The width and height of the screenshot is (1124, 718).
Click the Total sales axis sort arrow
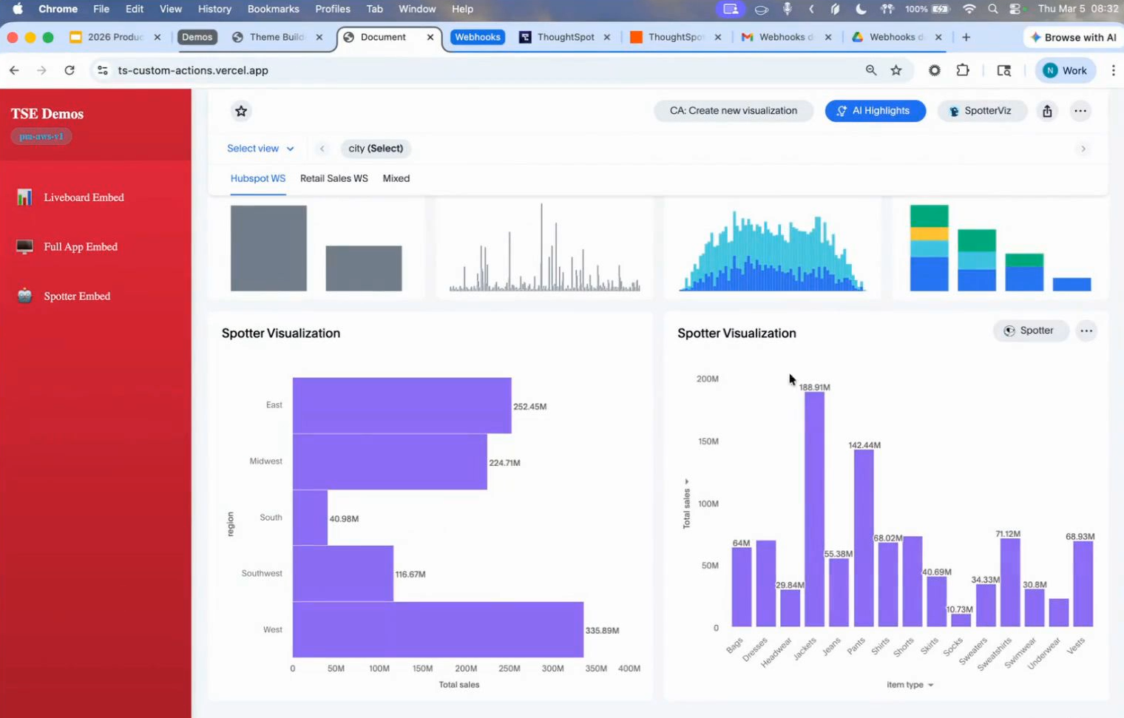686,482
